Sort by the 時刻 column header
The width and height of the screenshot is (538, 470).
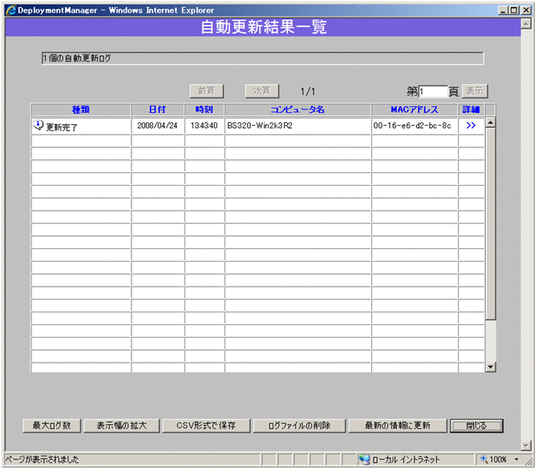pos(204,110)
